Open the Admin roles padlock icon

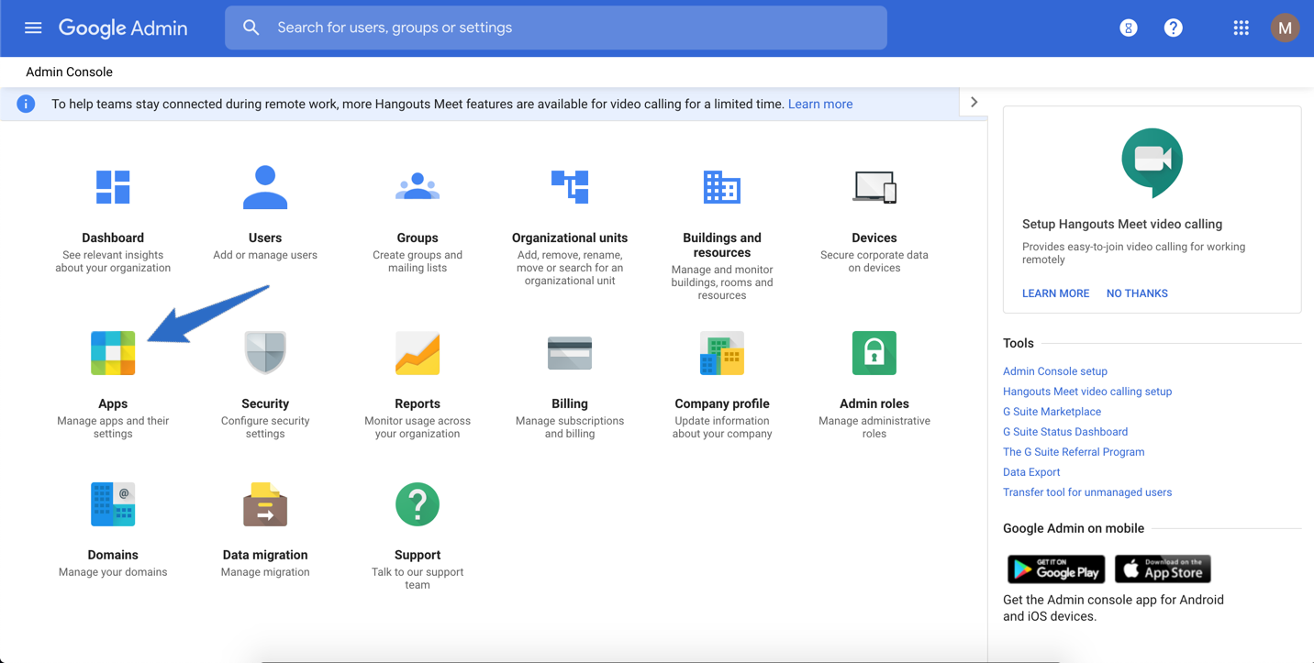[874, 353]
